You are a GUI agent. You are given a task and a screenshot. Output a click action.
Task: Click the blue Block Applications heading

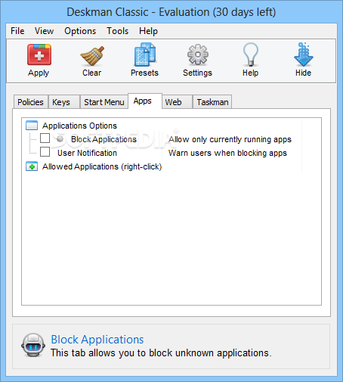97,340
